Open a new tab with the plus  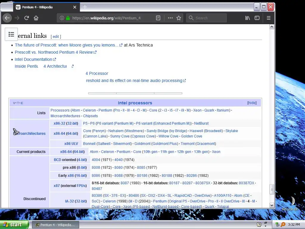point(85,7)
